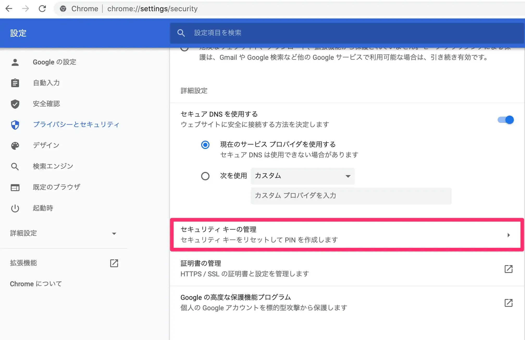Click the デザイン palette icon
The height and width of the screenshot is (340, 525).
(x=15, y=146)
